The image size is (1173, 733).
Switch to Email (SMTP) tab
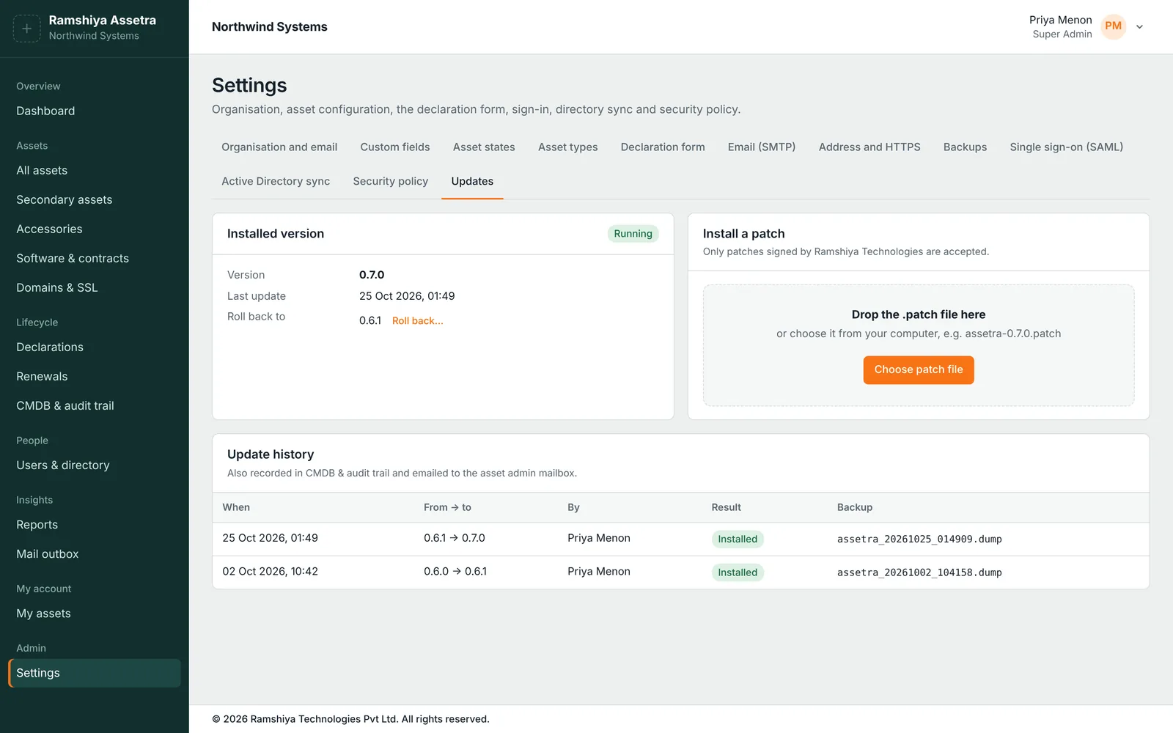(762, 147)
